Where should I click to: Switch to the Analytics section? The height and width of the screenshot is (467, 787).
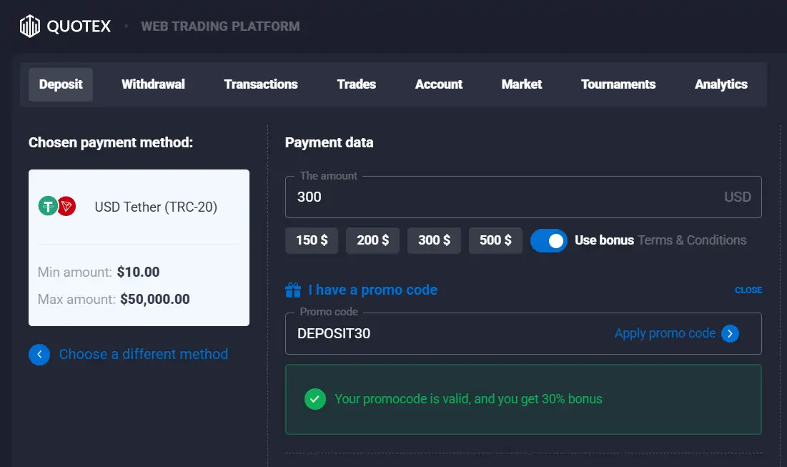[721, 84]
